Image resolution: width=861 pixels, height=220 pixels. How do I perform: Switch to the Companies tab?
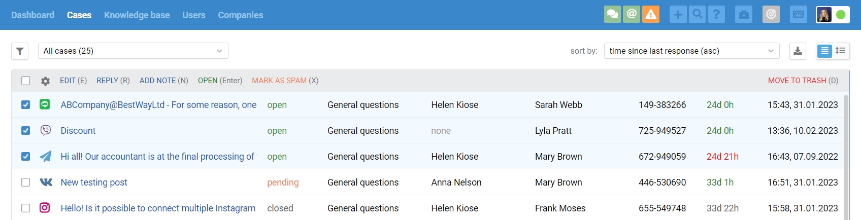tap(241, 15)
